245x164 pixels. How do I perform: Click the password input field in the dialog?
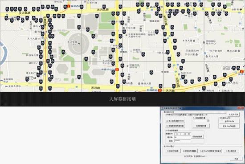(x=182, y=141)
